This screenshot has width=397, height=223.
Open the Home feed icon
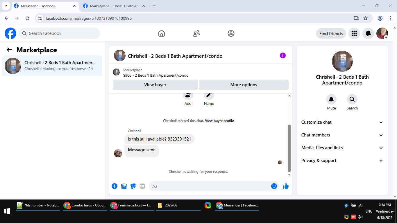point(162,33)
